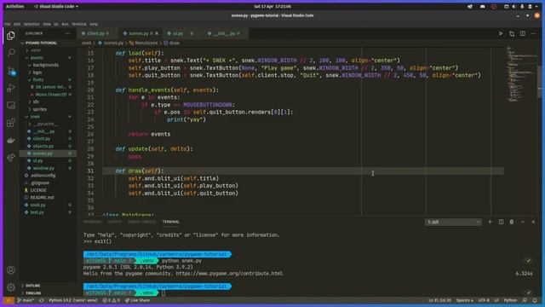The width and height of the screenshot is (545, 307).
Task: Open the OUTPUT panel tab
Action: 114,222
